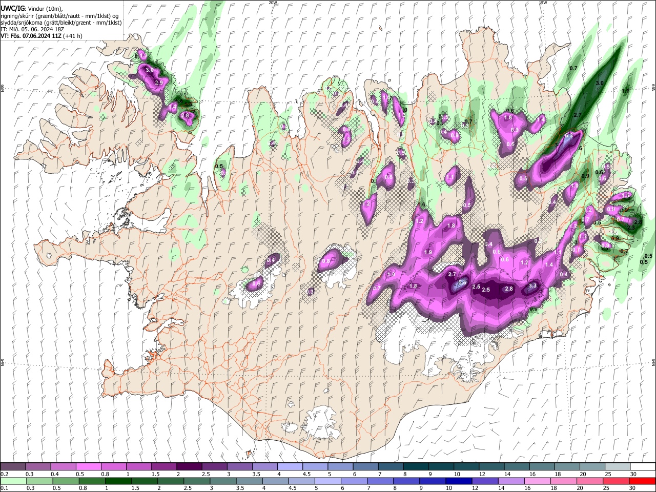
Task: Click the pink swatch between 18 and 20 in lower legend
Action: 563,481
